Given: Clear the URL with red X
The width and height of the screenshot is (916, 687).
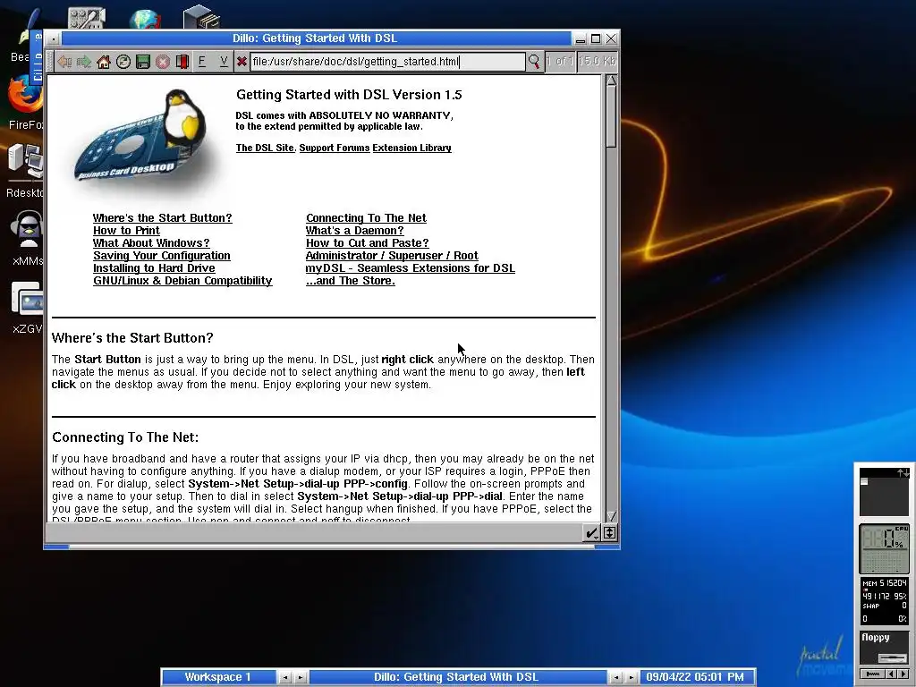Looking at the screenshot, I should coord(242,62).
